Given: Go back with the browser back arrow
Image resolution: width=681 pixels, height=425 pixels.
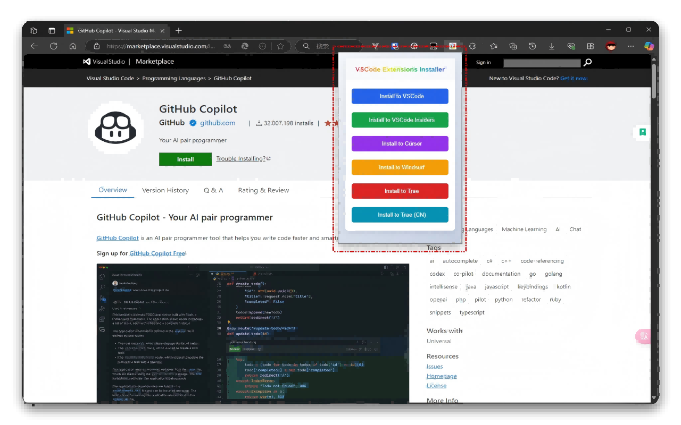Looking at the screenshot, I should (34, 46).
